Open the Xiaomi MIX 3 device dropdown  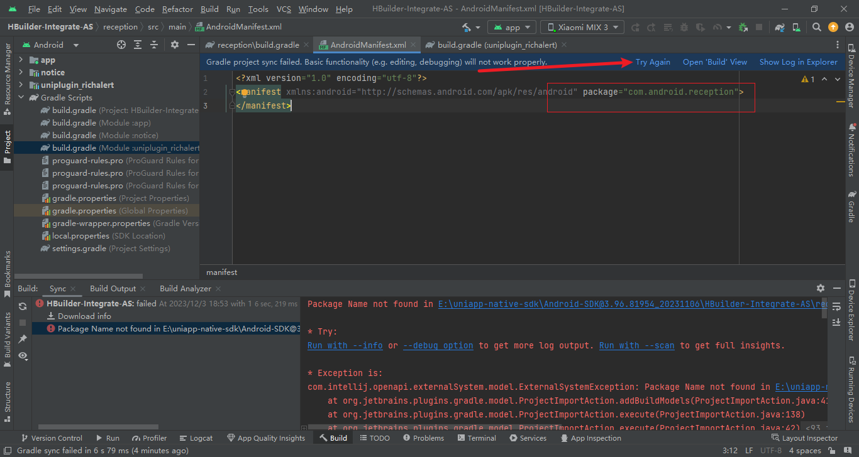(582, 28)
